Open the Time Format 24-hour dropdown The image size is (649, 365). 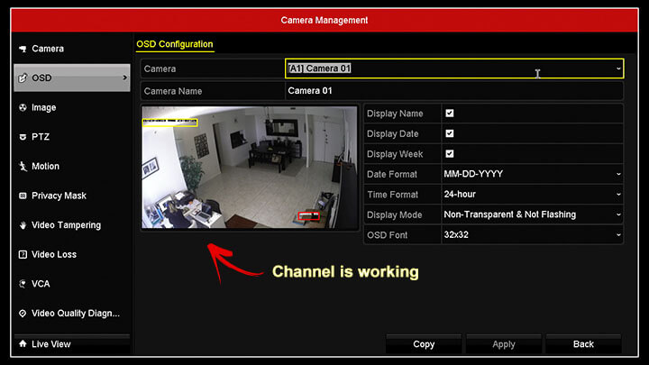click(533, 194)
